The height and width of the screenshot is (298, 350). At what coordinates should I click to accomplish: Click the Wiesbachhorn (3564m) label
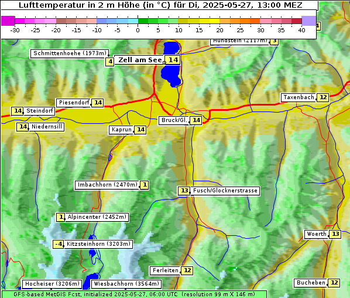pyautogui.click(x=126, y=284)
